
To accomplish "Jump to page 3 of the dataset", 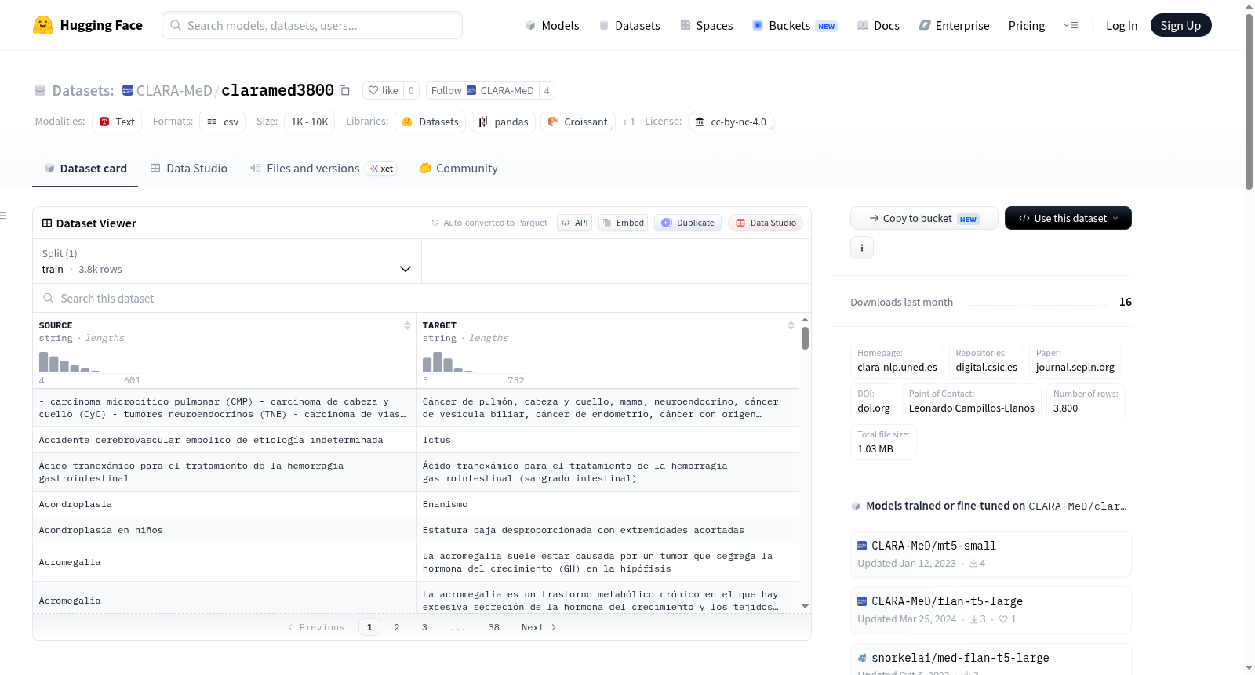I will tap(424, 627).
